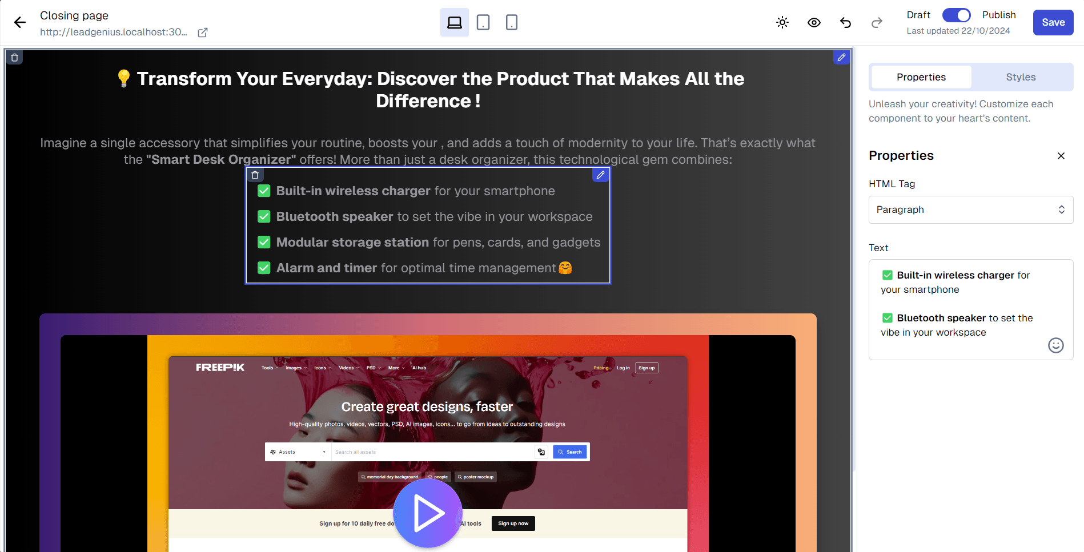Switch to tablet preview mode
Image resolution: width=1084 pixels, height=552 pixels.
tap(483, 22)
